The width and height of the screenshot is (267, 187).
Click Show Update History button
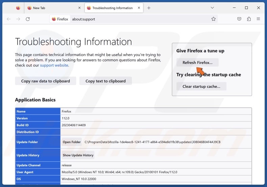(x=78, y=155)
